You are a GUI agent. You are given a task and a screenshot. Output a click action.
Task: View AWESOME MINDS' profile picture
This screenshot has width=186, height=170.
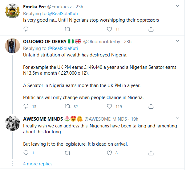[13, 125]
